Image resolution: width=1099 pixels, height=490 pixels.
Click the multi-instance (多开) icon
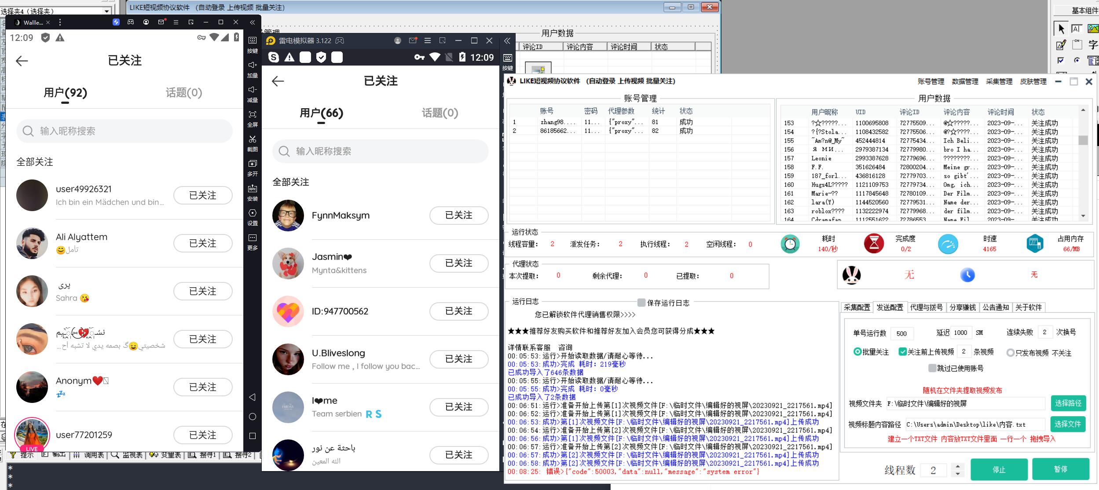click(x=253, y=164)
